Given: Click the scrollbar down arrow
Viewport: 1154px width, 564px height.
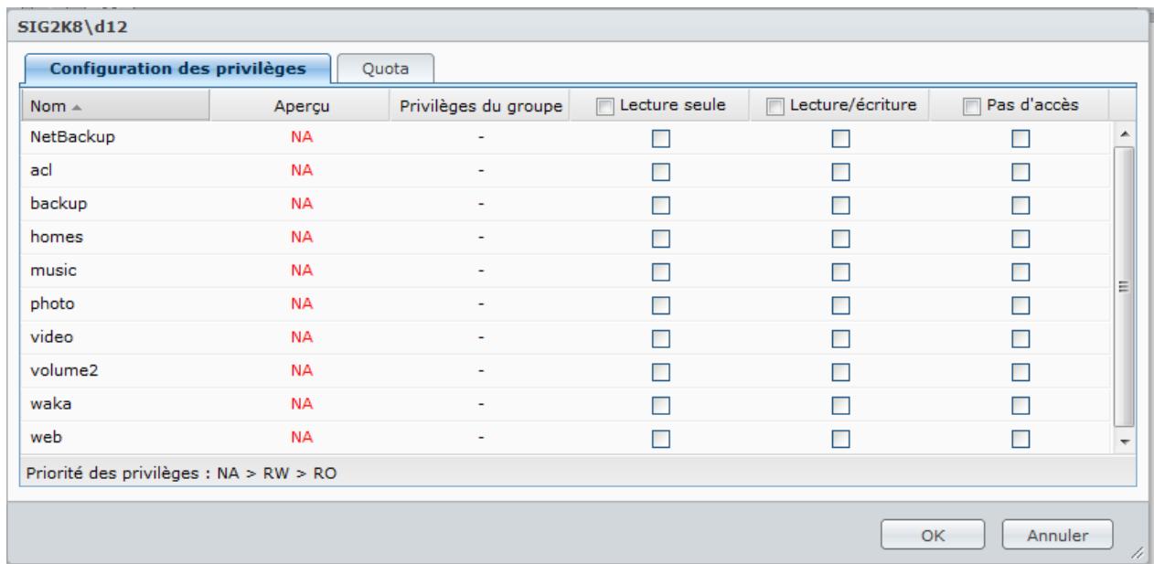Looking at the screenshot, I should (1126, 441).
